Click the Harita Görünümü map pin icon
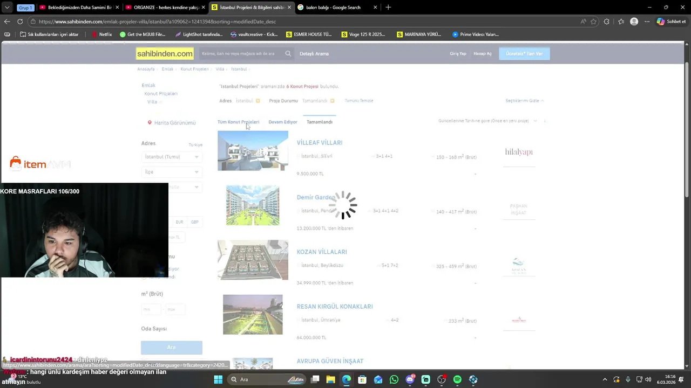The height and width of the screenshot is (388, 691). click(150, 122)
